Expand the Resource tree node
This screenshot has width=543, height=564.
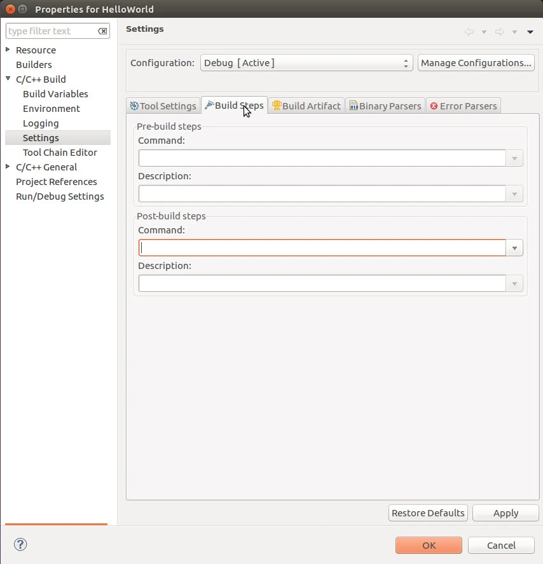point(8,50)
